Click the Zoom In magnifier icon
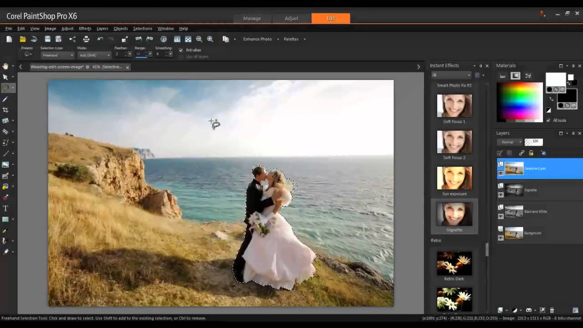 [210, 39]
